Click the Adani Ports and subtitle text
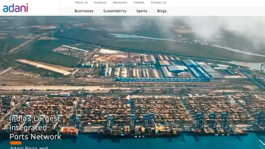The height and width of the screenshot is (149, 265). [x=29, y=147]
